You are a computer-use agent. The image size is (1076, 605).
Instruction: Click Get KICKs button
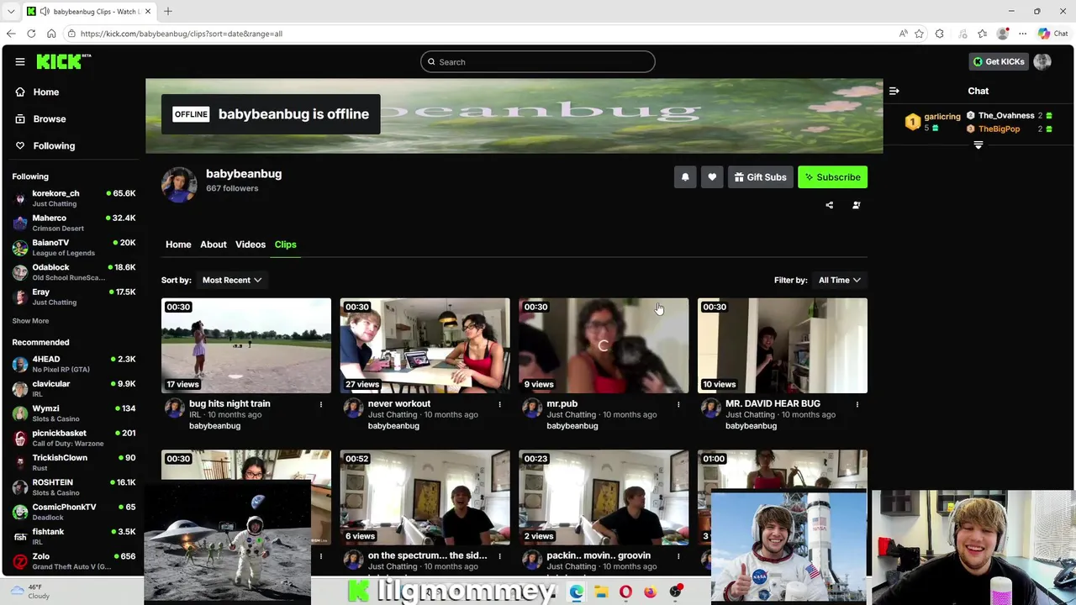click(x=998, y=61)
